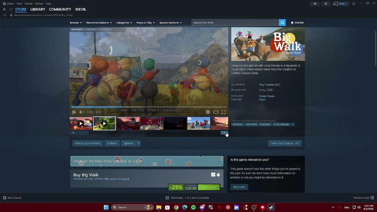Toggle theater mode on video player
The image size is (377, 212).
[216, 112]
